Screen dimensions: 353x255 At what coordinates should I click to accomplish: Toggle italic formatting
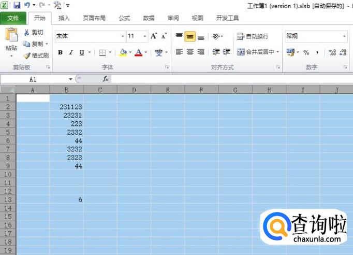click(71, 52)
